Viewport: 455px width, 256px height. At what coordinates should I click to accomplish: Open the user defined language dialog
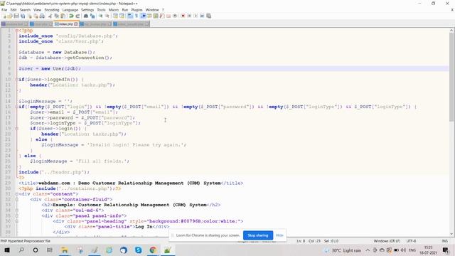pyautogui.click(x=149, y=16)
